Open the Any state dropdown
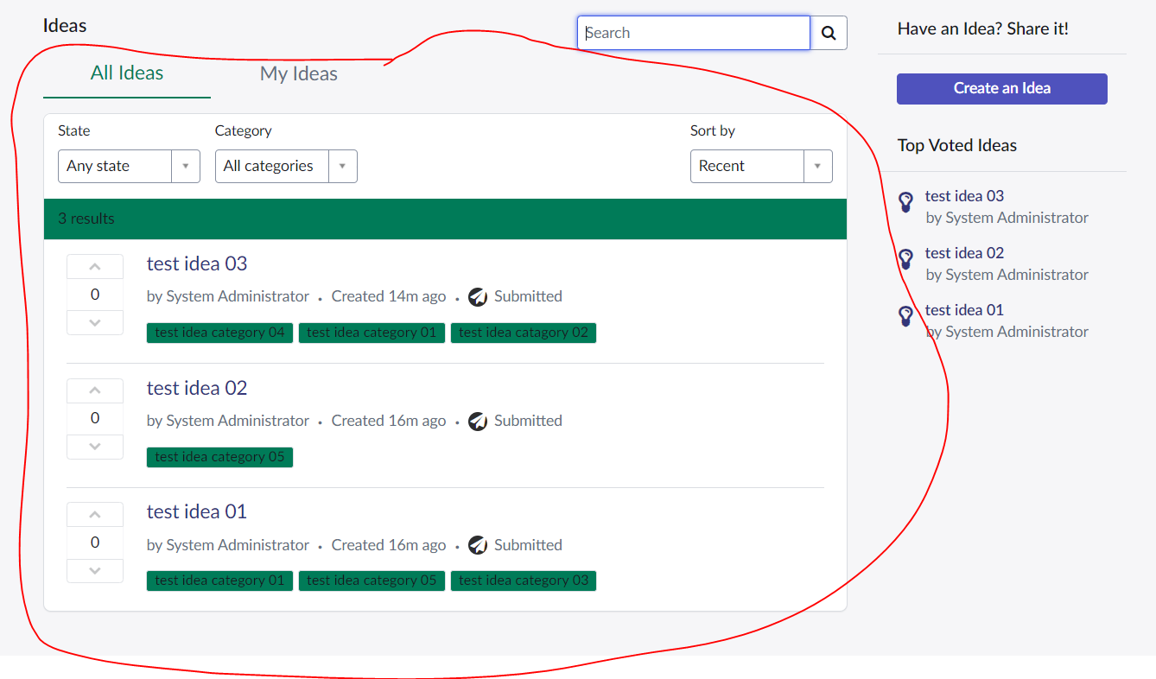The width and height of the screenshot is (1156, 679). coord(129,166)
